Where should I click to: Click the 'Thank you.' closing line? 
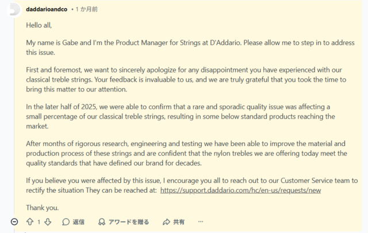pos(43,208)
